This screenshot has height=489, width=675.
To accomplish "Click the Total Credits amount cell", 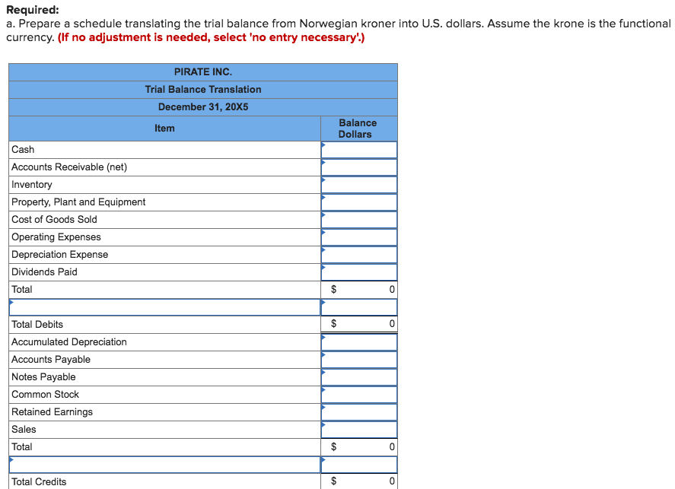I will [x=358, y=481].
